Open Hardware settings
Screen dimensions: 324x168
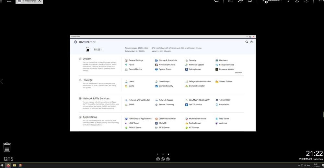click(221, 60)
